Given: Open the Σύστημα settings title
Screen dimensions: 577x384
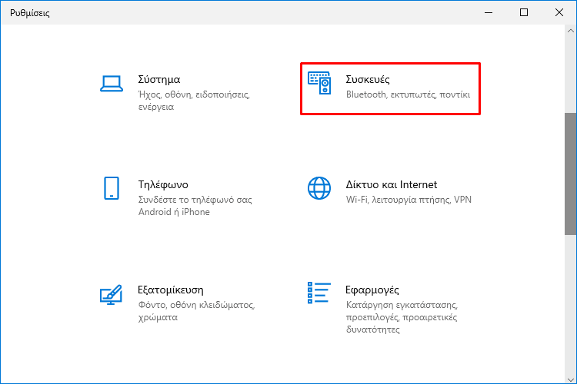Looking at the screenshot, I should 159,79.
